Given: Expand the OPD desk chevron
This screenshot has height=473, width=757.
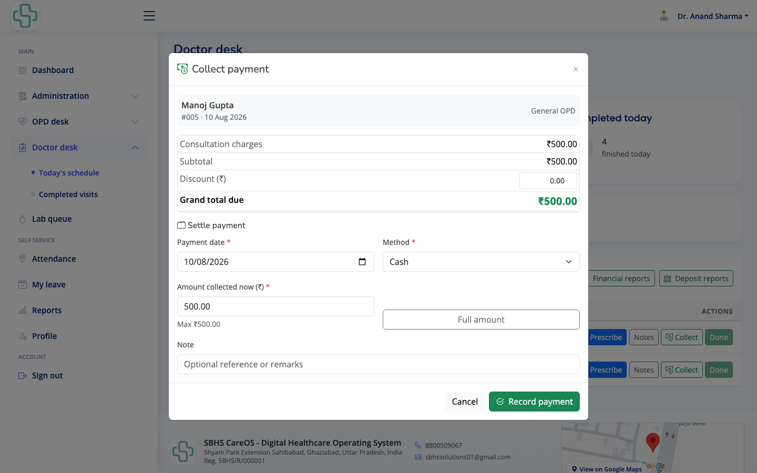Looking at the screenshot, I should pos(135,122).
